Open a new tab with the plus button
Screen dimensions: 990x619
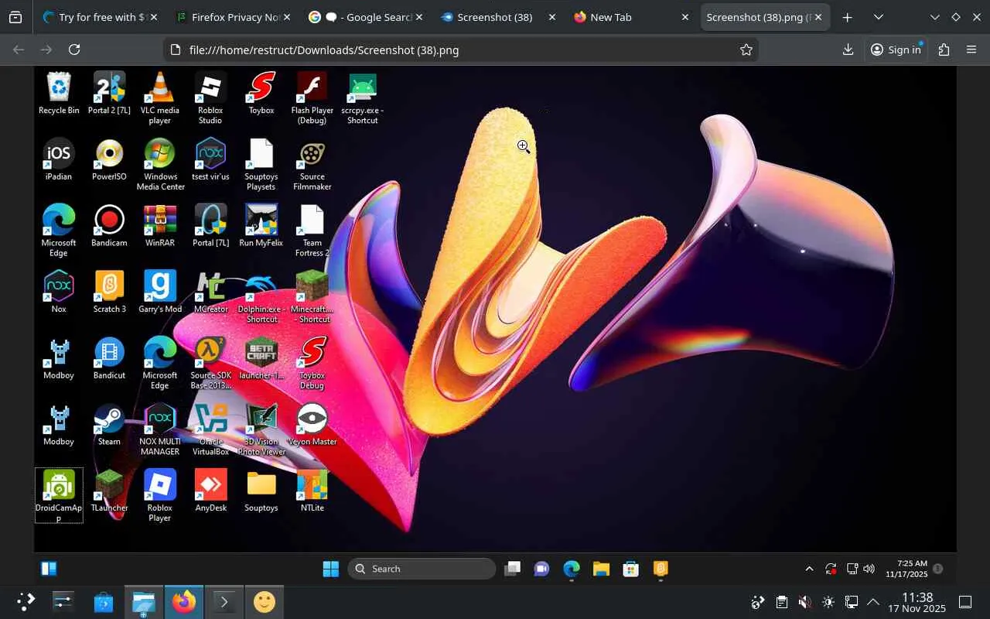point(848,17)
